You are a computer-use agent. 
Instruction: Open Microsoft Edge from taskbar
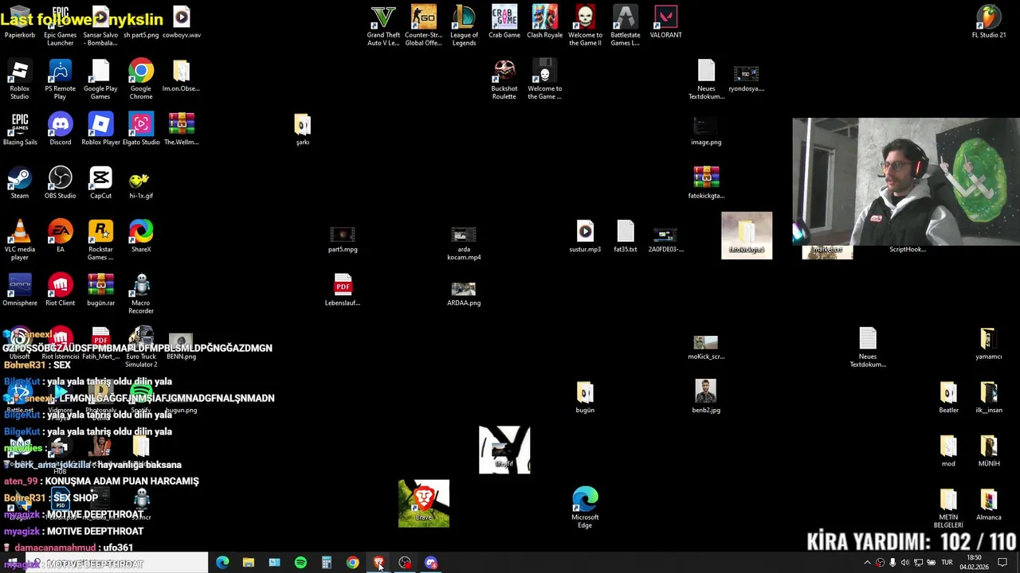click(x=222, y=563)
